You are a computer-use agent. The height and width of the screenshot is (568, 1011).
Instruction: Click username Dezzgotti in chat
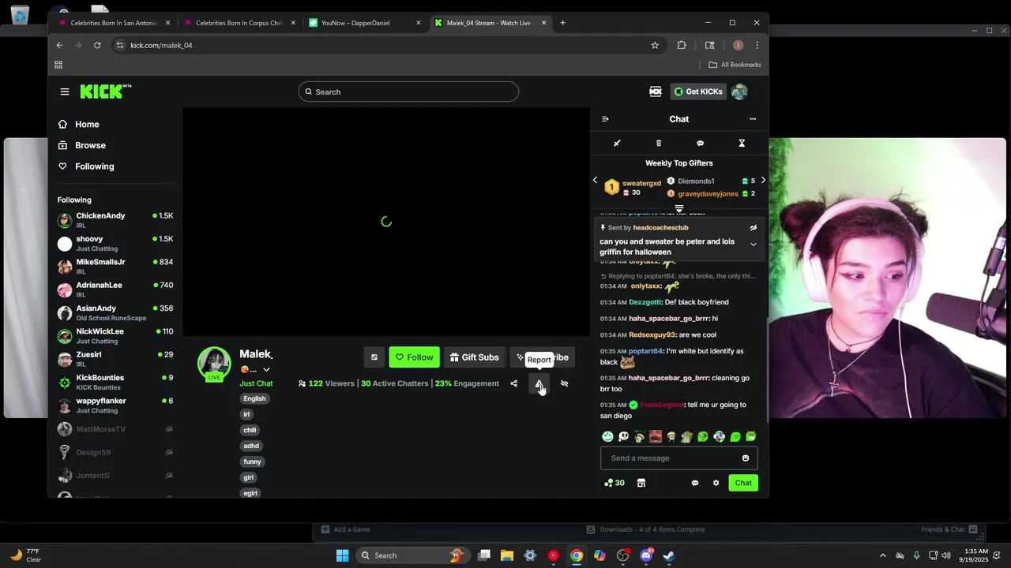pos(645,302)
